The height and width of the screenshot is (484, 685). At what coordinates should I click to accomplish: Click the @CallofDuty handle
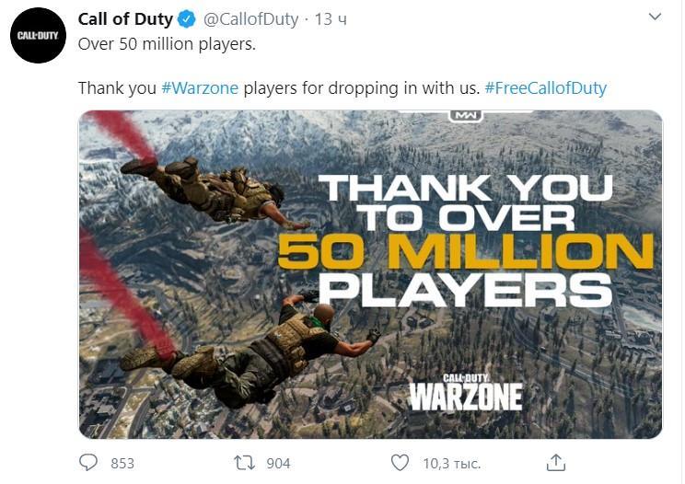point(250,19)
